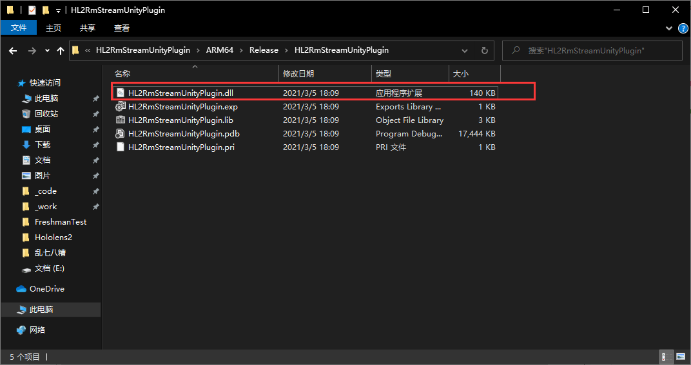Open 回收站 in the sidebar
This screenshot has width=691, height=365.
[46, 113]
